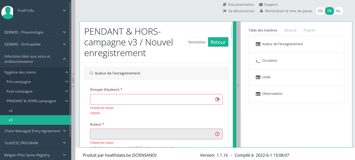Open the Résumé tab
This screenshot has width=355, height=160.
[290, 30]
